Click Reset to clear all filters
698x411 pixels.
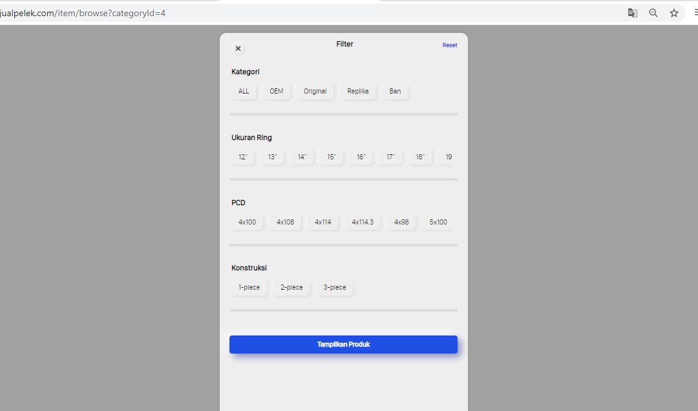pyautogui.click(x=449, y=45)
